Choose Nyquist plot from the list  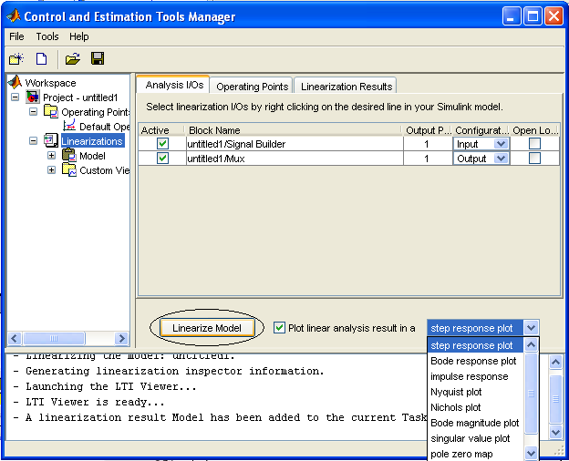click(456, 392)
